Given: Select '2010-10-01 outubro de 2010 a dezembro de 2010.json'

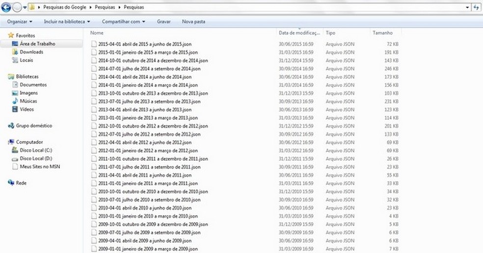Looking at the screenshot, I should tap(153, 192).
